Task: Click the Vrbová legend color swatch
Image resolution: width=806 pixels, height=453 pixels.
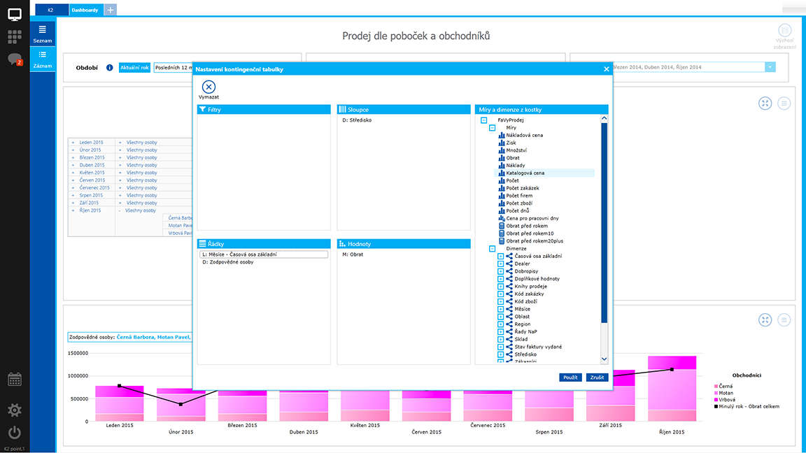Action: click(716, 400)
